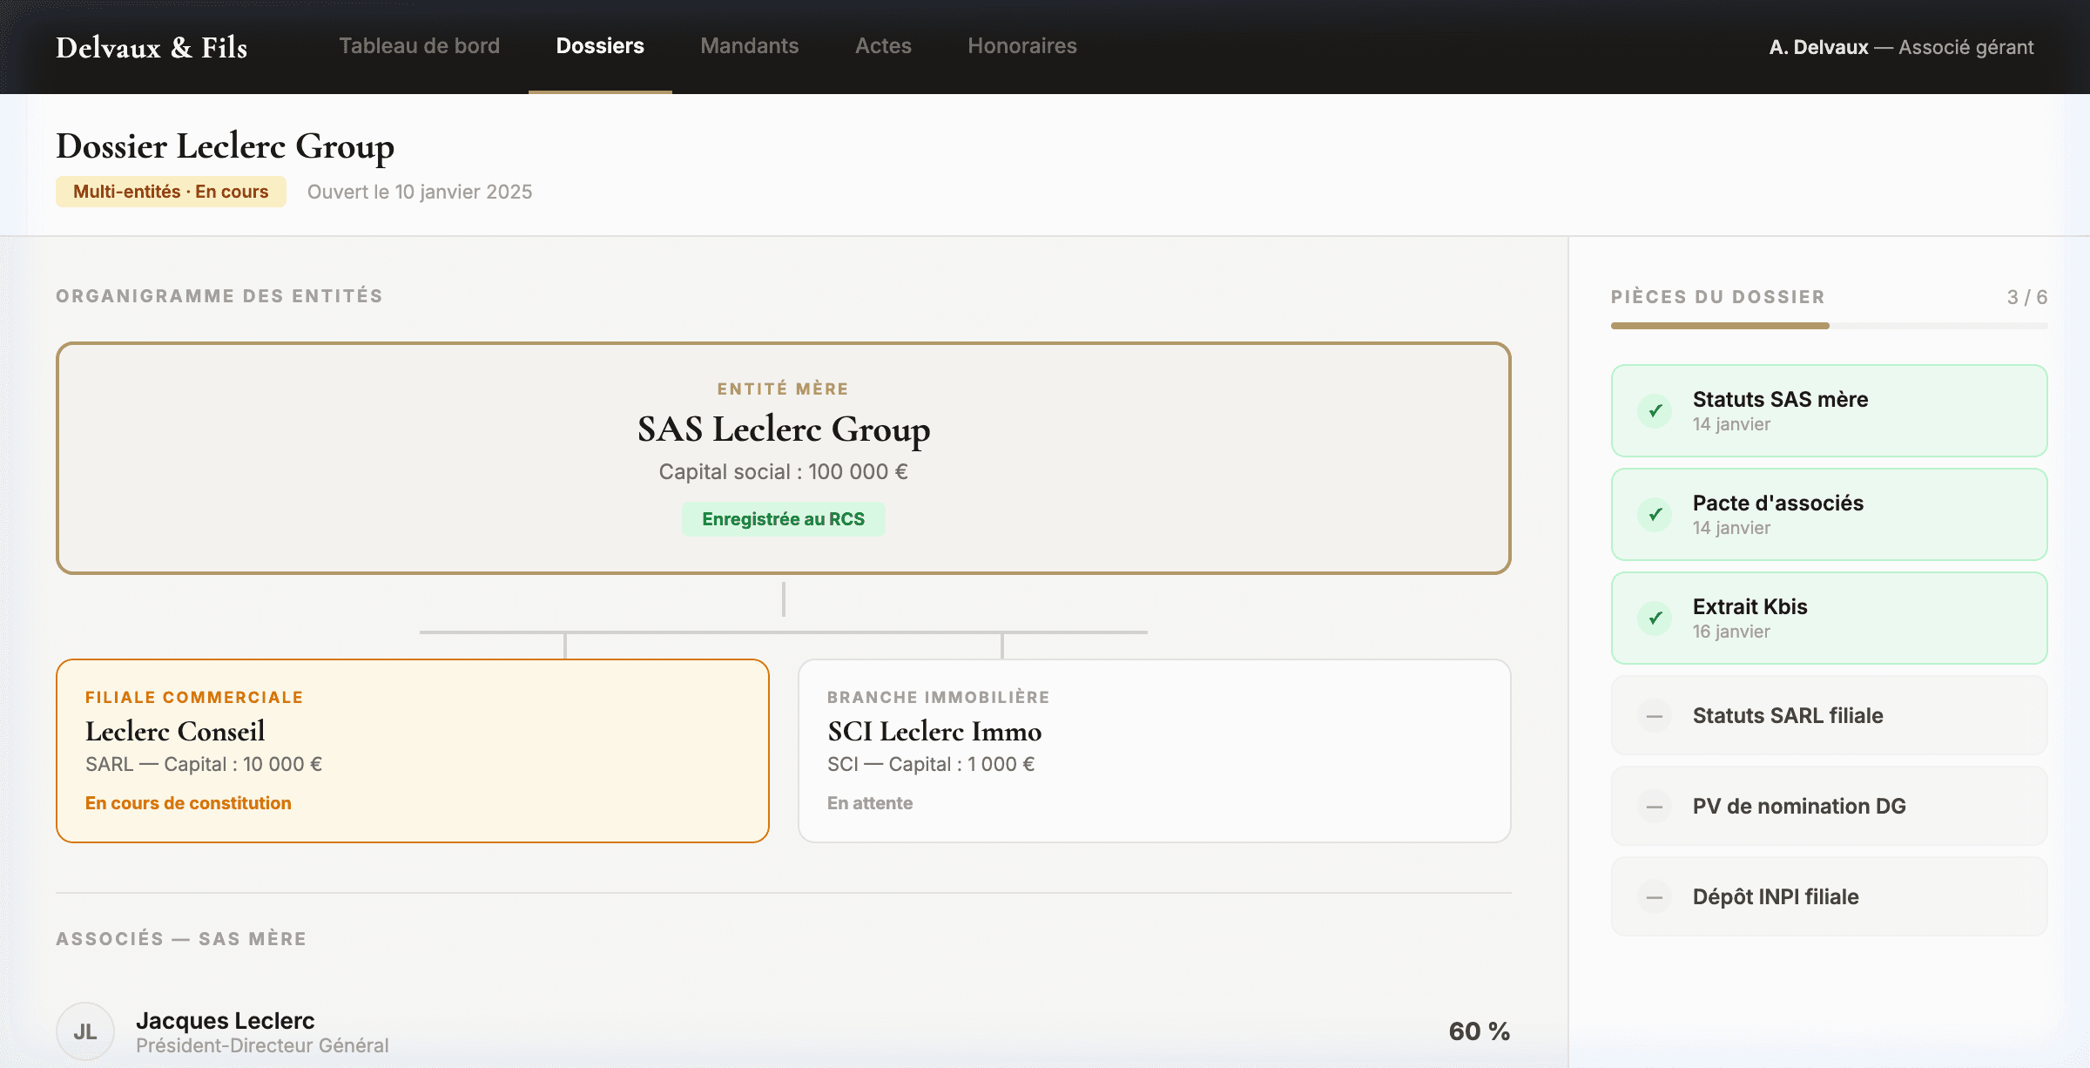The width and height of the screenshot is (2090, 1068).
Task: Open the Honoraires tab
Action: click(1021, 46)
